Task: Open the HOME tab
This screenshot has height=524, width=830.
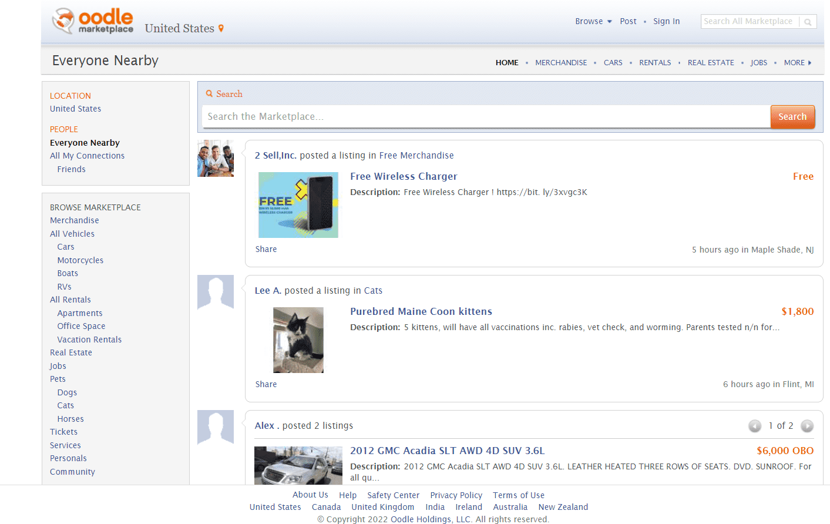Action: pos(507,62)
